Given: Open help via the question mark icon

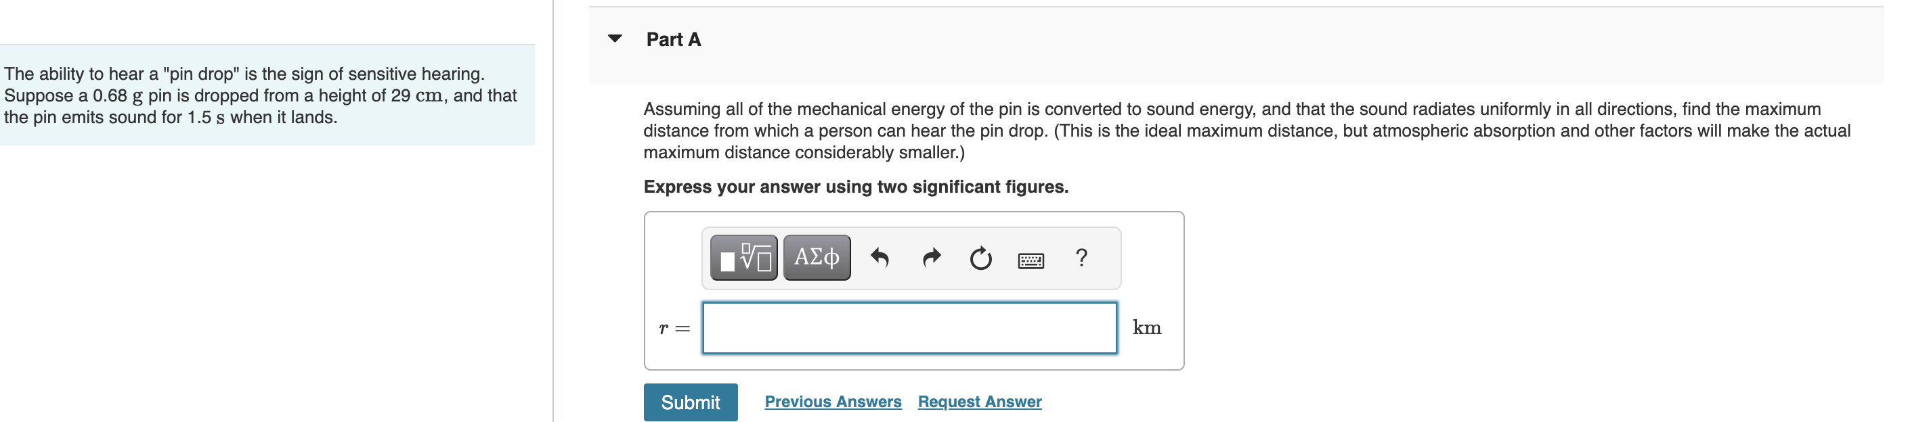Looking at the screenshot, I should [1081, 257].
